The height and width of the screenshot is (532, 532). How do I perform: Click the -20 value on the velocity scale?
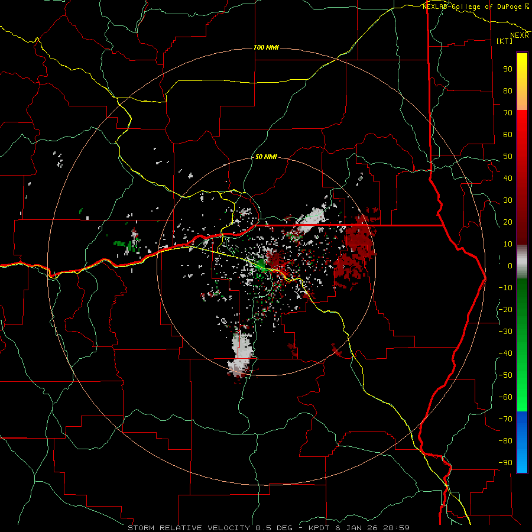pyautogui.click(x=505, y=310)
